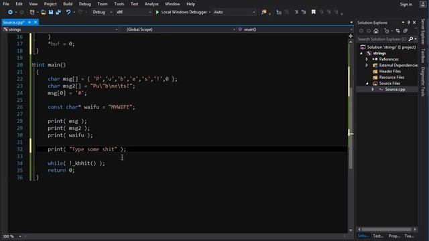Image resolution: width=429 pixels, height=241 pixels.
Task: Open the File menu
Action: click(6, 4)
